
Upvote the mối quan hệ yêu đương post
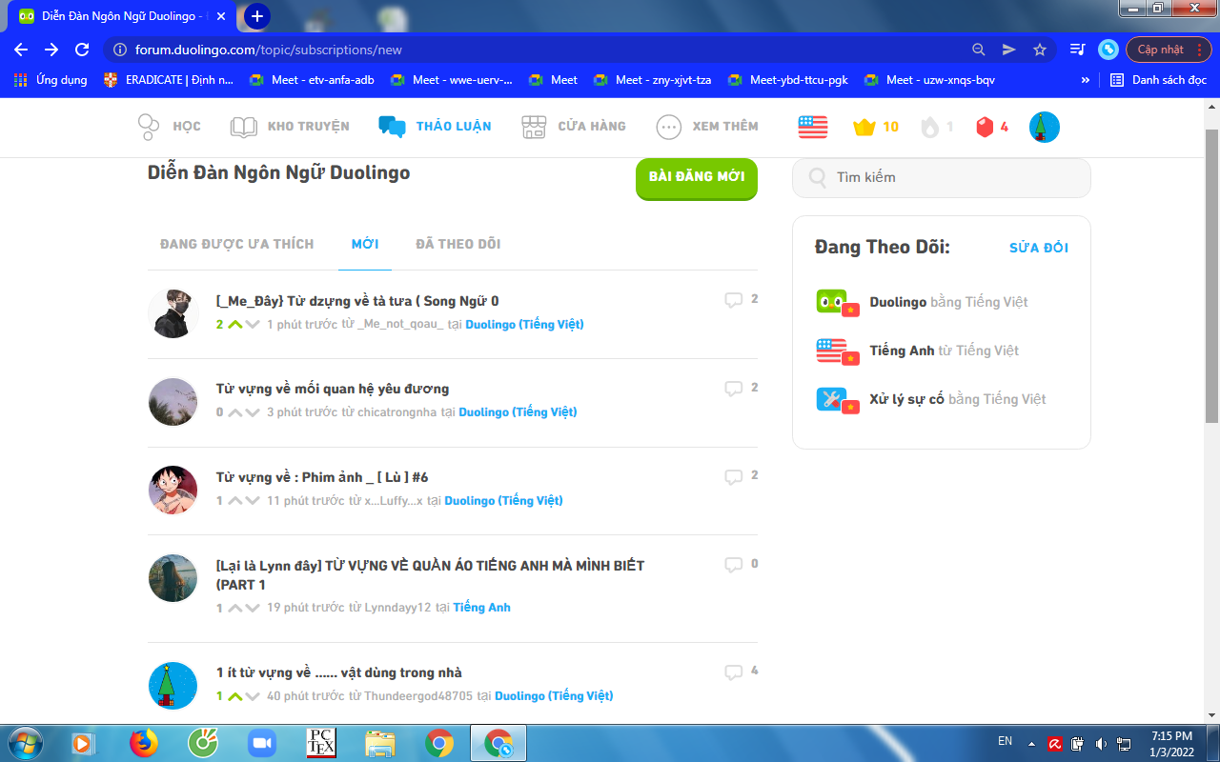point(234,412)
